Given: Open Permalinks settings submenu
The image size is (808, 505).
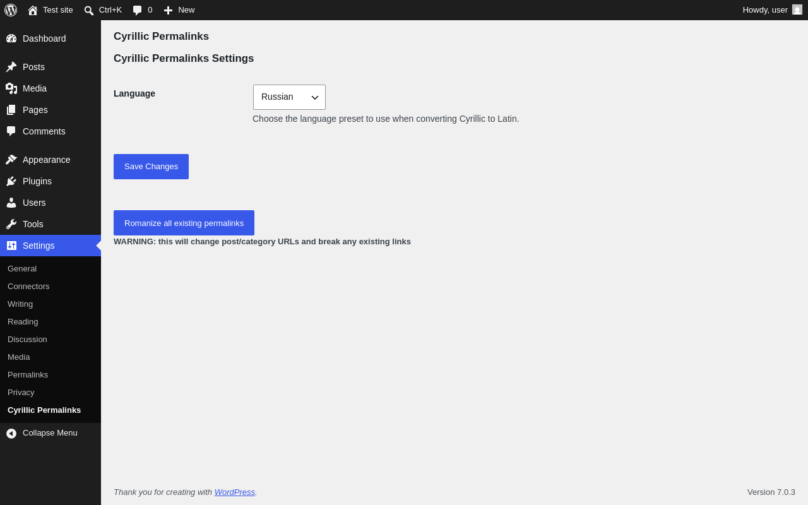Looking at the screenshot, I should (x=28, y=374).
